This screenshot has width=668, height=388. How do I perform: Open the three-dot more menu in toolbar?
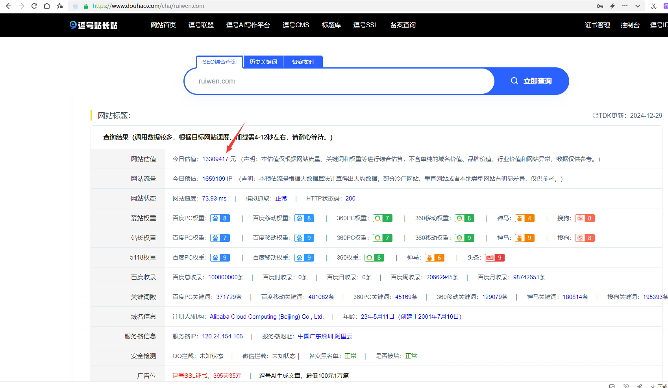pyautogui.click(x=625, y=6)
